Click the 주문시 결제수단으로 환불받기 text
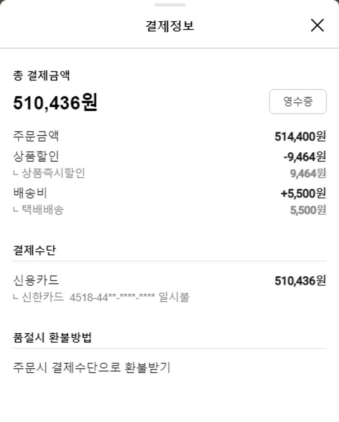The image size is (339, 422). [x=92, y=367]
